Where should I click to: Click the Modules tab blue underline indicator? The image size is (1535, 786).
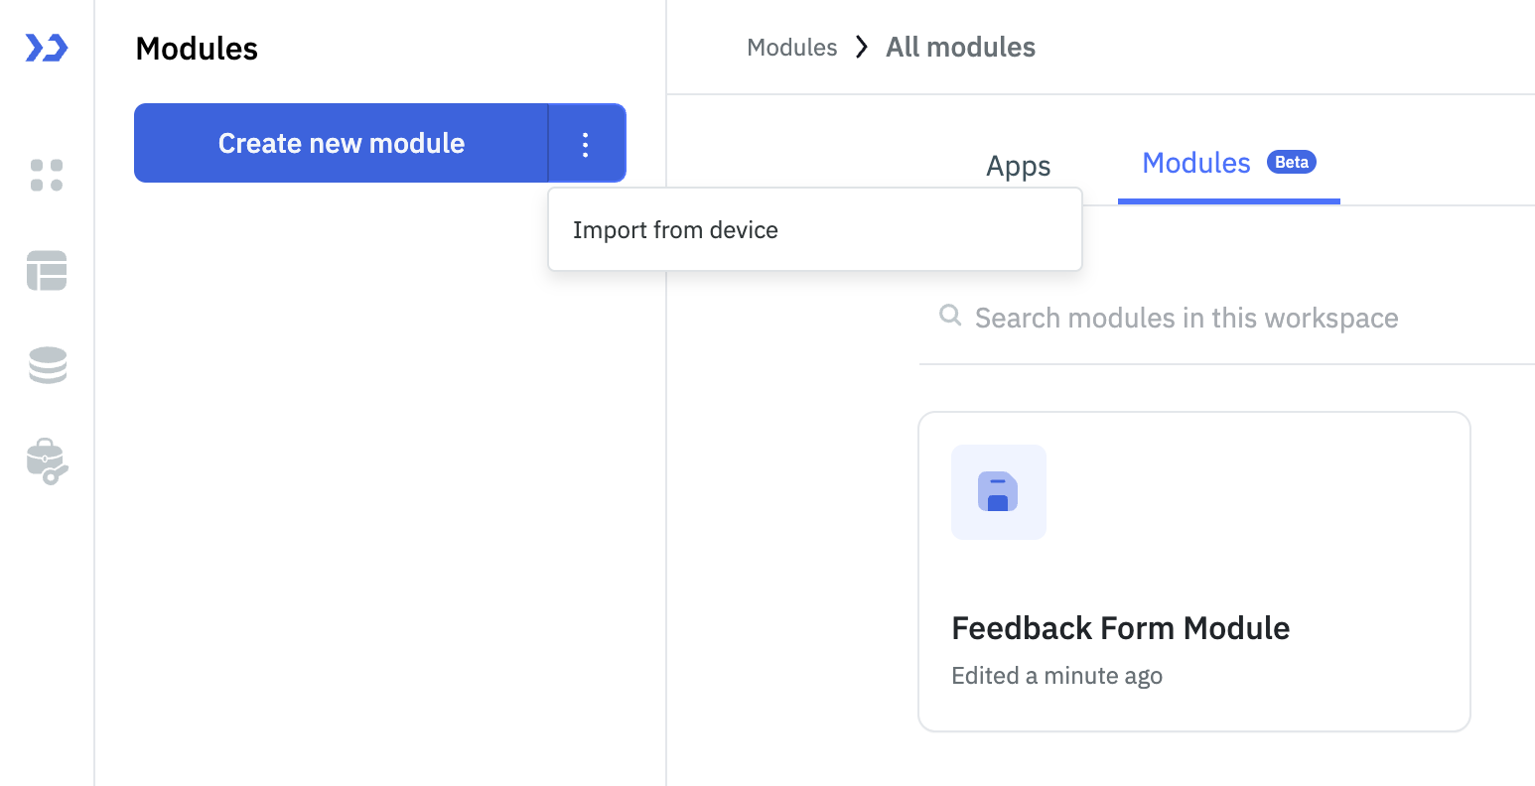click(x=1228, y=201)
